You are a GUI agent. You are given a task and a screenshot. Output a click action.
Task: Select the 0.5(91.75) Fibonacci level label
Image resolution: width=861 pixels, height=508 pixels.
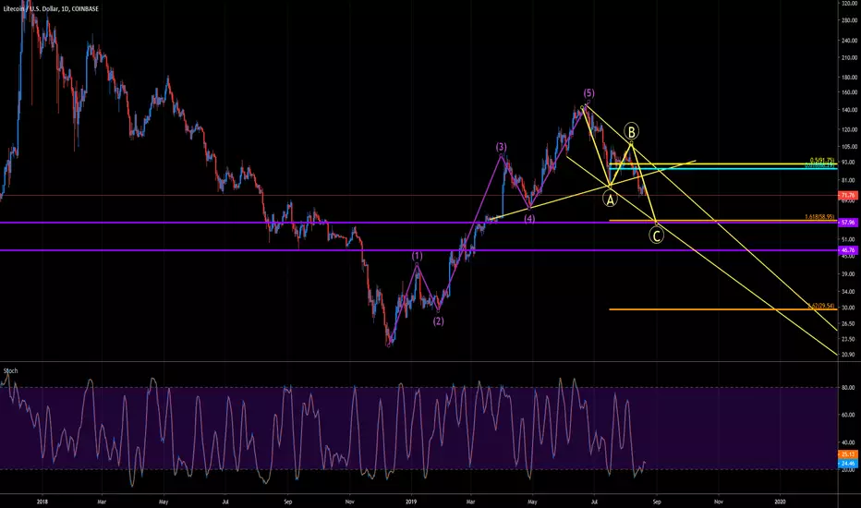(x=821, y=161)
